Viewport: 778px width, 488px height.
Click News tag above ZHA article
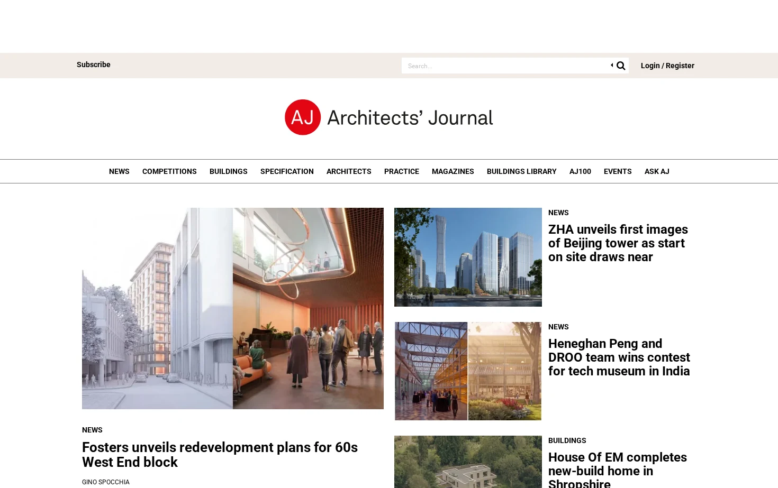[558, 213]
